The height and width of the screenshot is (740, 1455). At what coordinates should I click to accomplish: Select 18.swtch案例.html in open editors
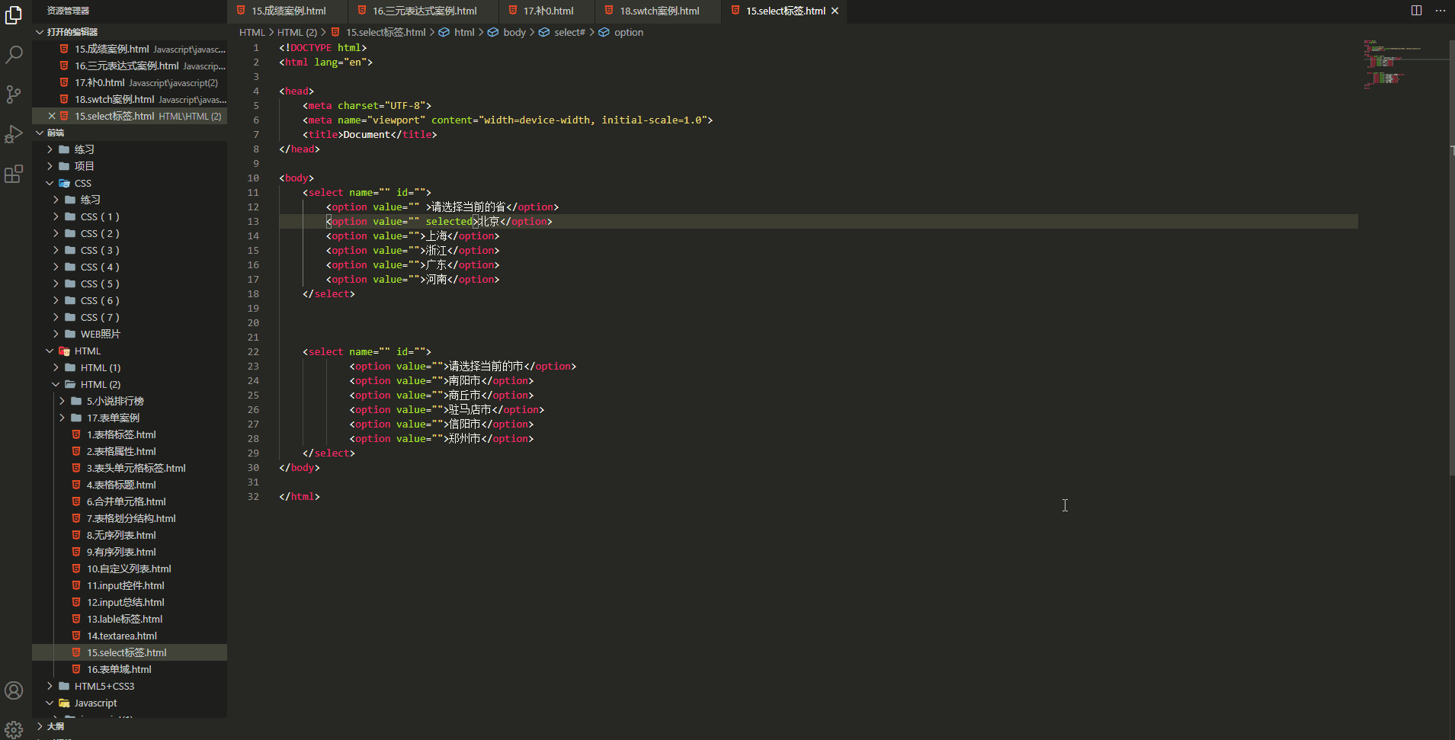(x=130, y=99)
